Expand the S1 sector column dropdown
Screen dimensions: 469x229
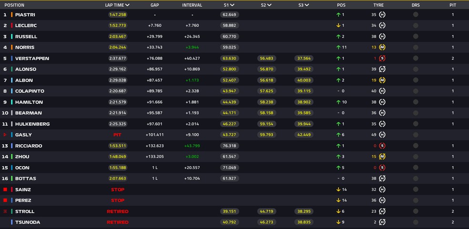coord(232,5)
